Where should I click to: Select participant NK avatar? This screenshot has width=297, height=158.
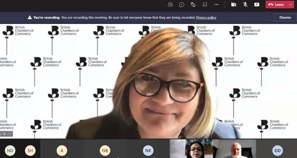click(x=148, y=151)
